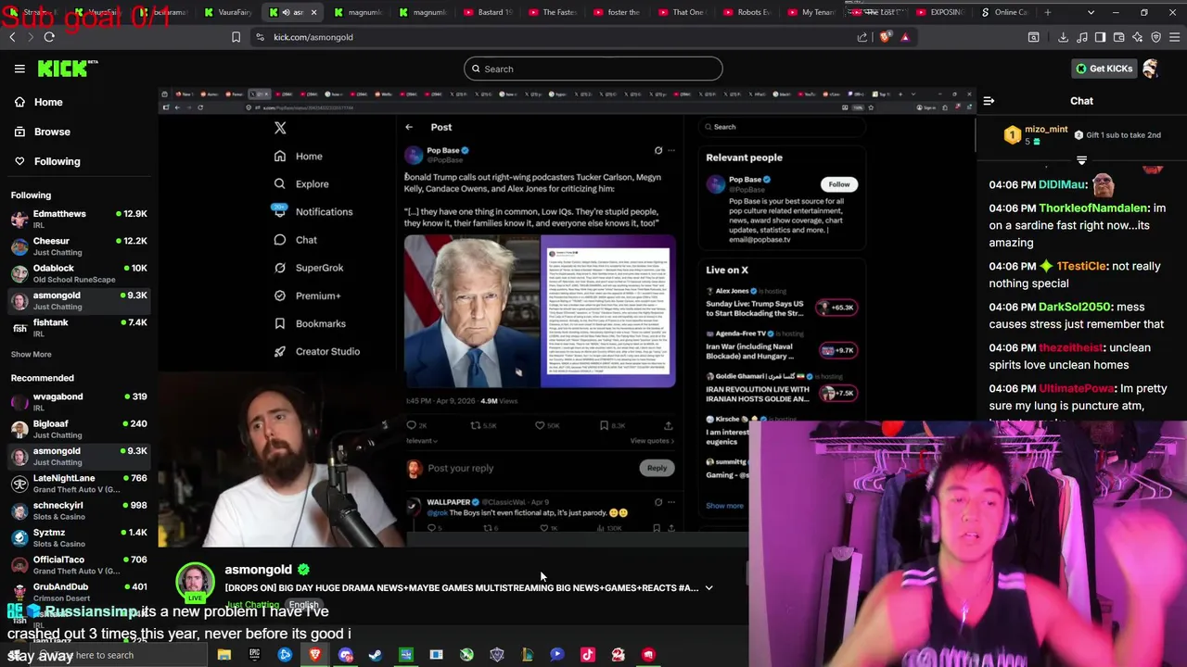
Task: Click the Kick search field
Action: [593, 69]
